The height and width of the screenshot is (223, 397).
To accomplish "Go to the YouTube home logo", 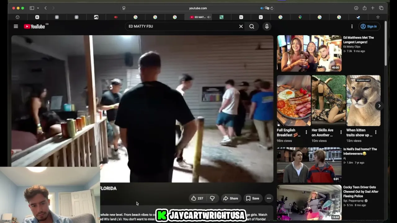I will pyautogui.click(x=34, y=26).
